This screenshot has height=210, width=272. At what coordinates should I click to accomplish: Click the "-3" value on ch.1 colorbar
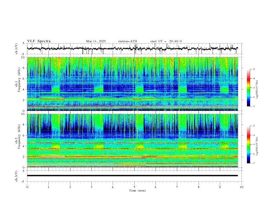[253, 69]
